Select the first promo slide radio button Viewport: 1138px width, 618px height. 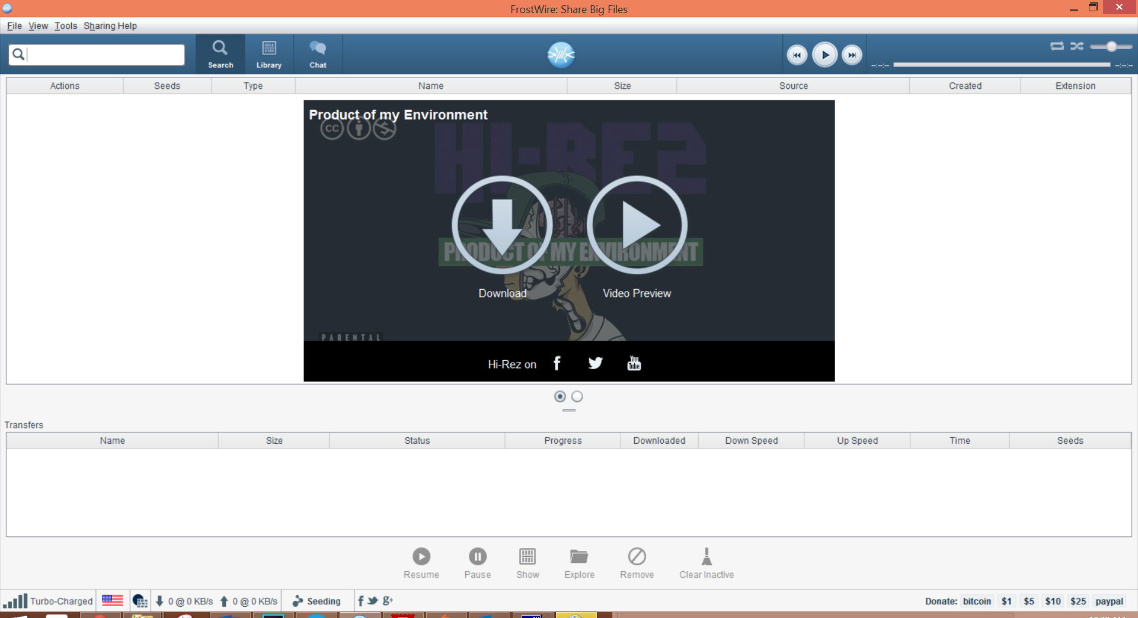(560, 396)
